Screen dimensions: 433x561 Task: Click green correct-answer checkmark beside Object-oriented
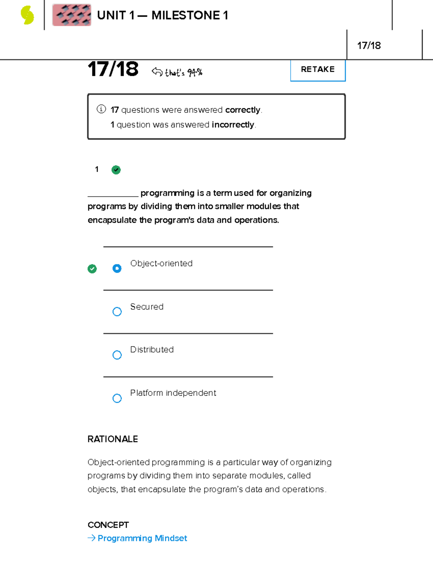92,269
